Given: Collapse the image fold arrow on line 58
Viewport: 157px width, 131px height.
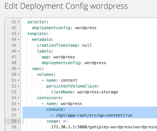Looking at the screenshot, I should tap(19, 121).
